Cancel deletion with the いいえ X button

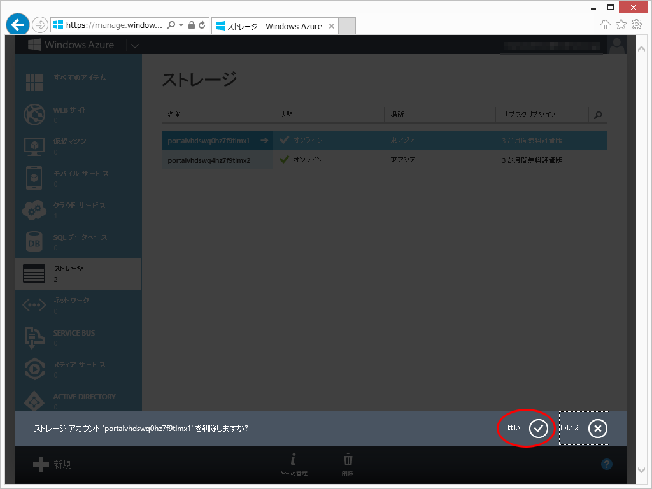tap(597, 429)
